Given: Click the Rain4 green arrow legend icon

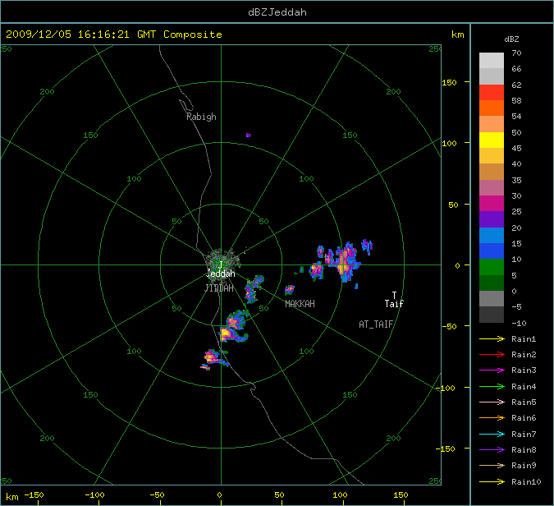Looking at the screenshot, I should [x=492, y=387].
